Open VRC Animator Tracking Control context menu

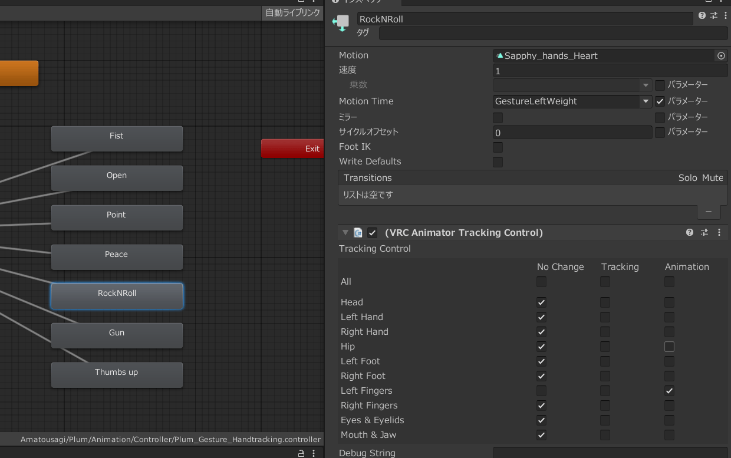(719, 233)
